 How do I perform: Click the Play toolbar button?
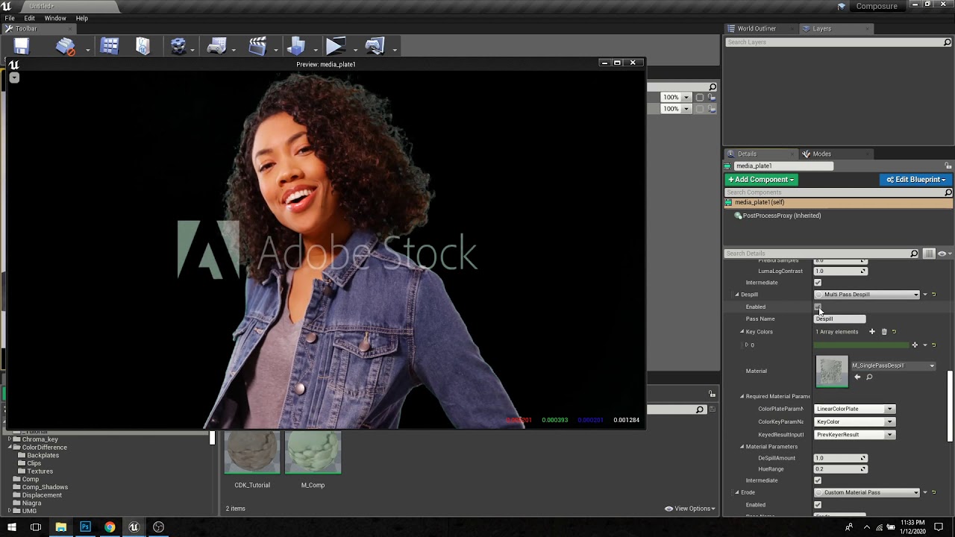pyautogui.click(x=335, y=47)
